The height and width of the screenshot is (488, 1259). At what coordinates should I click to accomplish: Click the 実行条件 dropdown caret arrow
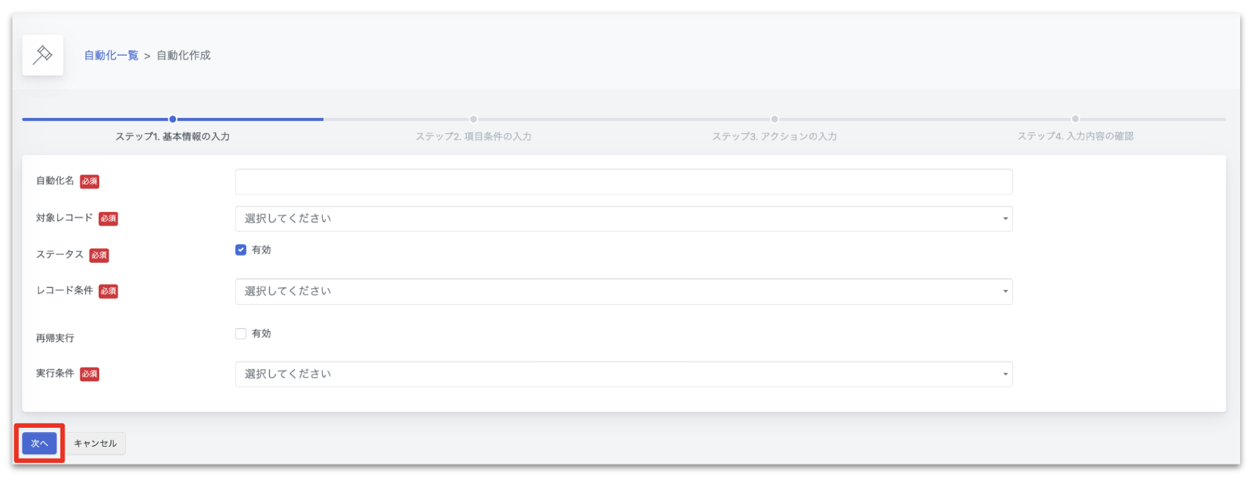point(1005,374)
